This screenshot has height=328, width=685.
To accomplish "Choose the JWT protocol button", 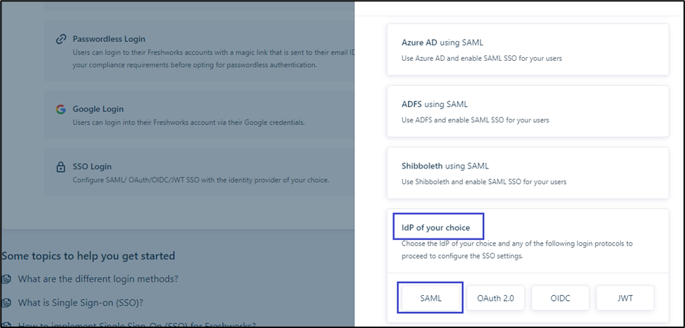I will coord(625,298).
